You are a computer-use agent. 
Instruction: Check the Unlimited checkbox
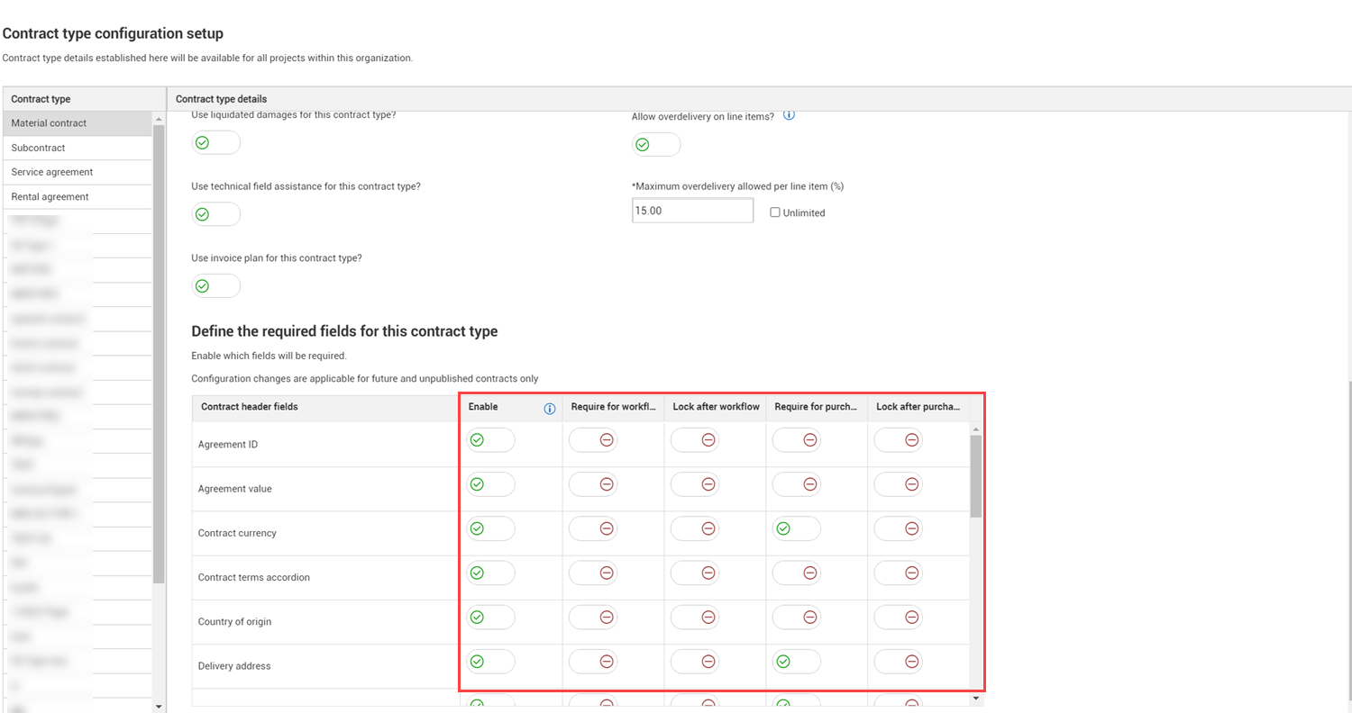[774, 212]
